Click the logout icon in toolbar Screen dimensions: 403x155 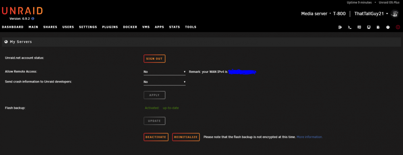click(340, 27)
